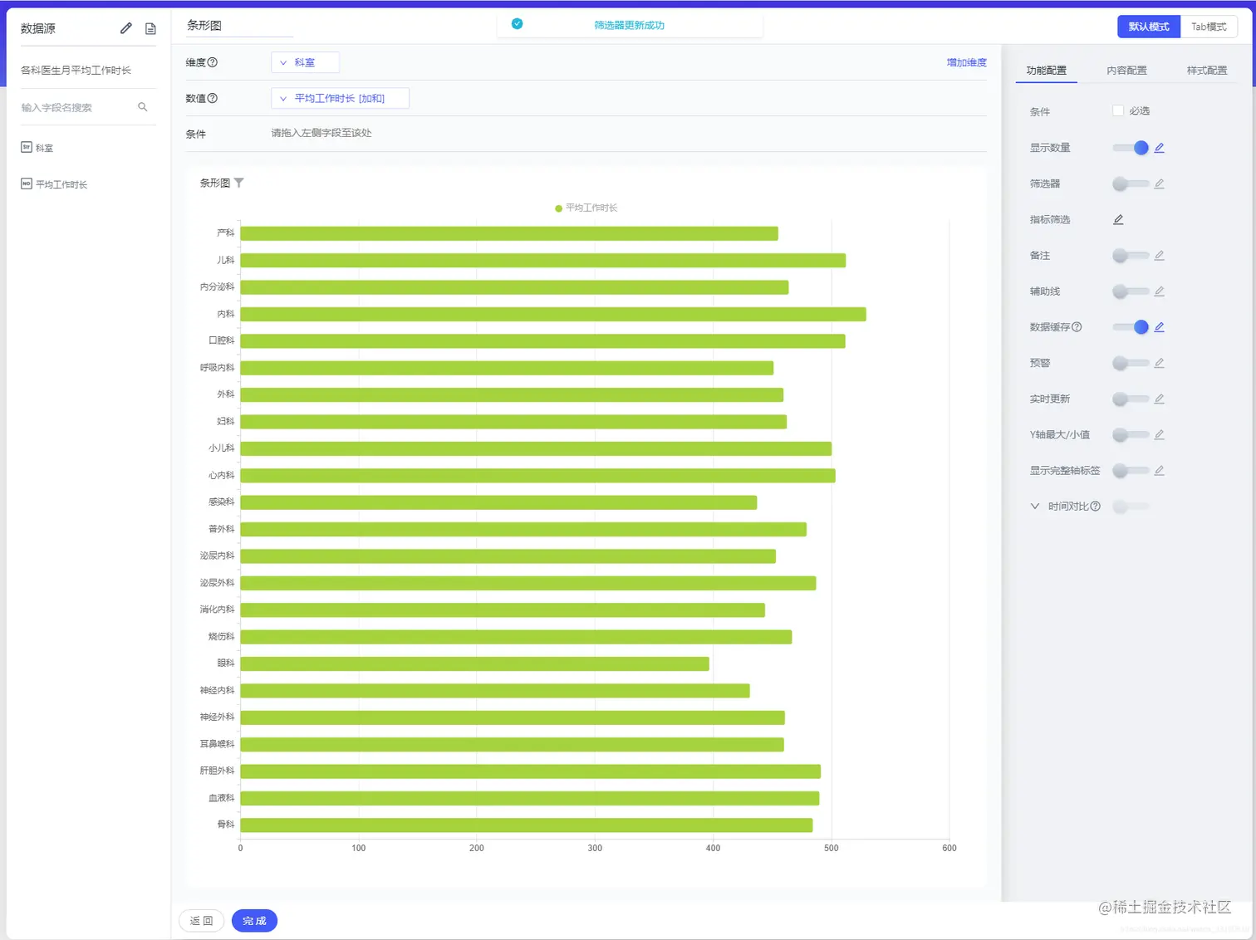Click the help icon next to 时间对比
The image size is (1256, 940).
(x=1096, y=507)
